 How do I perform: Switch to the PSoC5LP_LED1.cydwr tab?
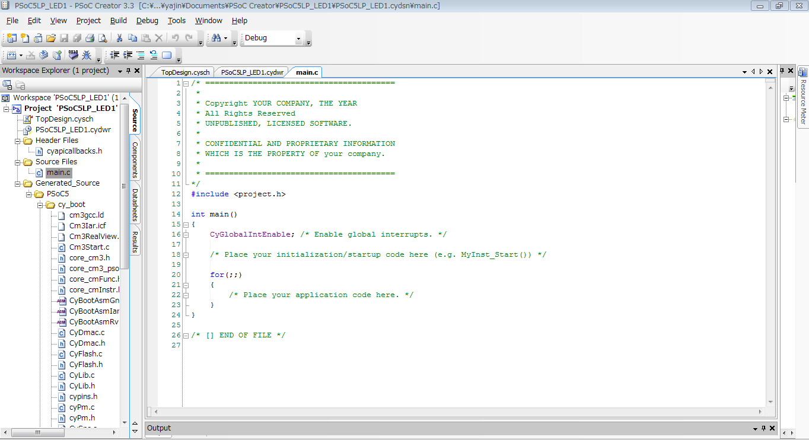[252, 72]
